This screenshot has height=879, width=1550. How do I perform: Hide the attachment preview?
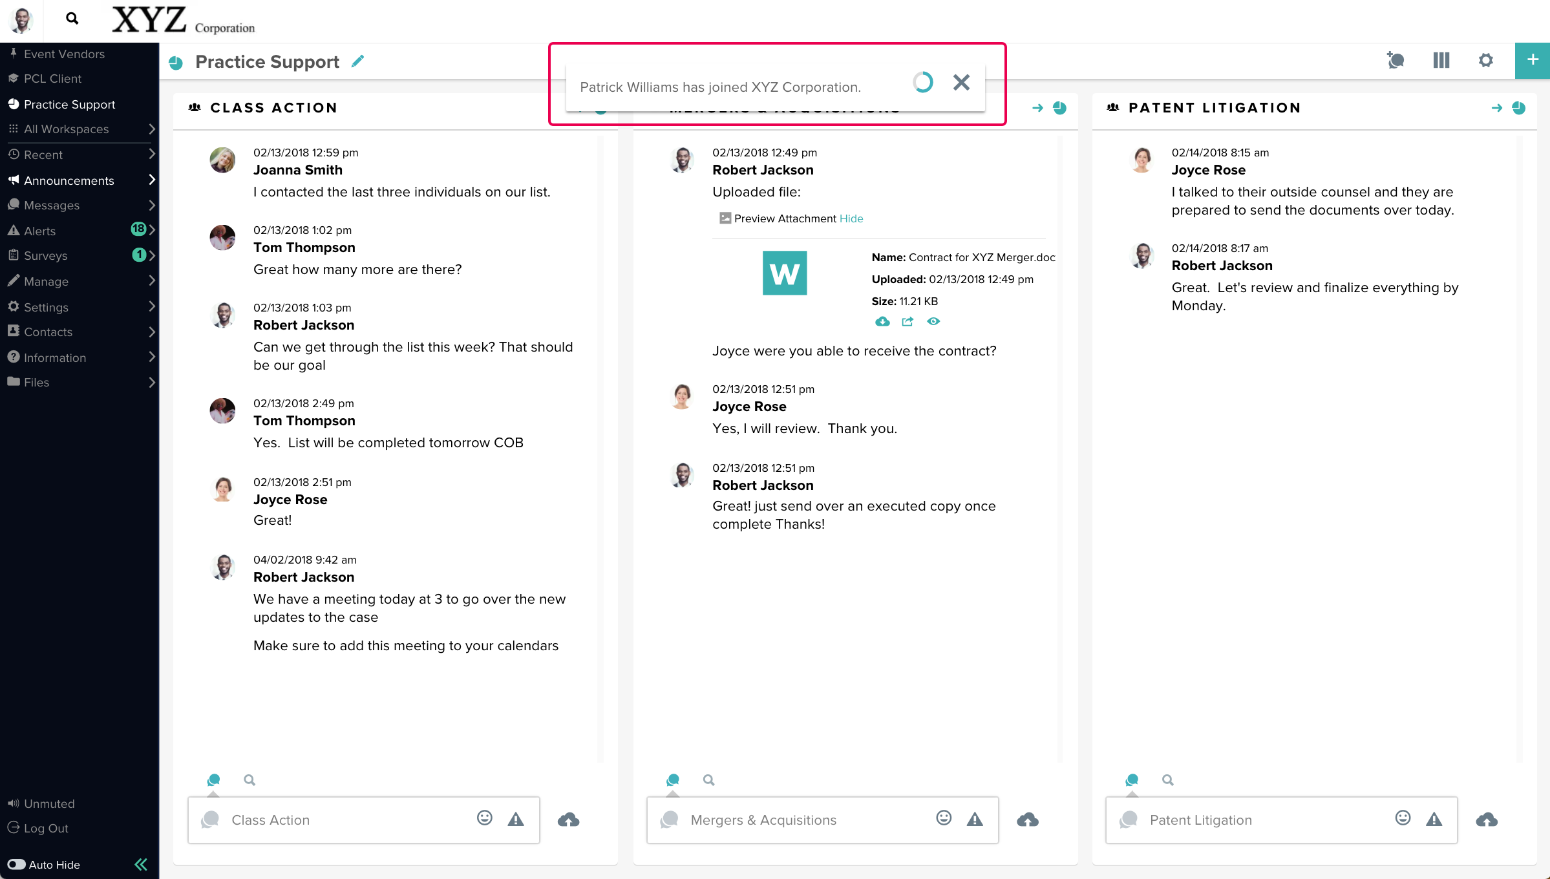coord(851,218)
